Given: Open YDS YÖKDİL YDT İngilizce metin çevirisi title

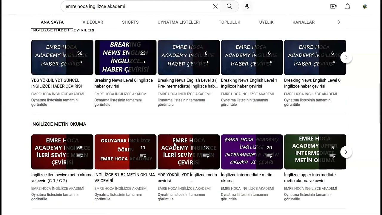Looking at the screenshot, I should pos(187,178).
